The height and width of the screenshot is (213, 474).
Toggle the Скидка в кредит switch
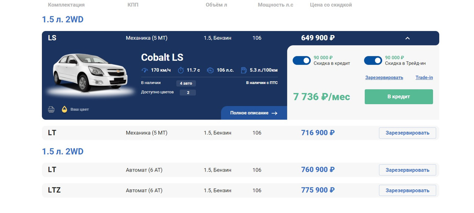click(x=301, y=60)
